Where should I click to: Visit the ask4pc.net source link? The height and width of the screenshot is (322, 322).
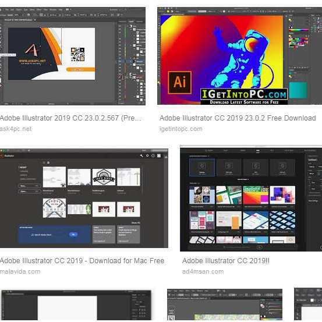point(16,129)
